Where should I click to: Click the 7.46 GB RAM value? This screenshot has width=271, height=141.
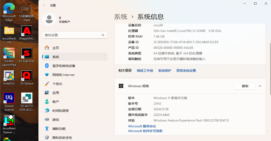159,36
